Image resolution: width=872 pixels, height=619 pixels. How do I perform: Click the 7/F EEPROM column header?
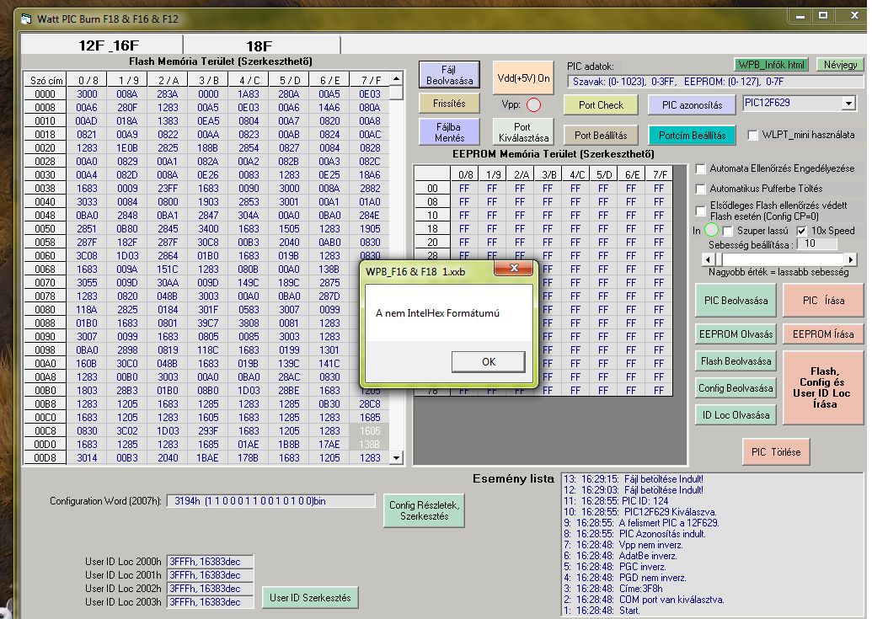coord(660,174)
